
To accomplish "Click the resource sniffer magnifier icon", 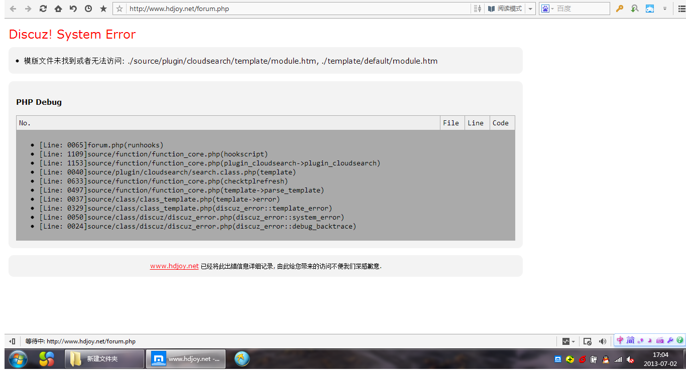I will [635, 9].
